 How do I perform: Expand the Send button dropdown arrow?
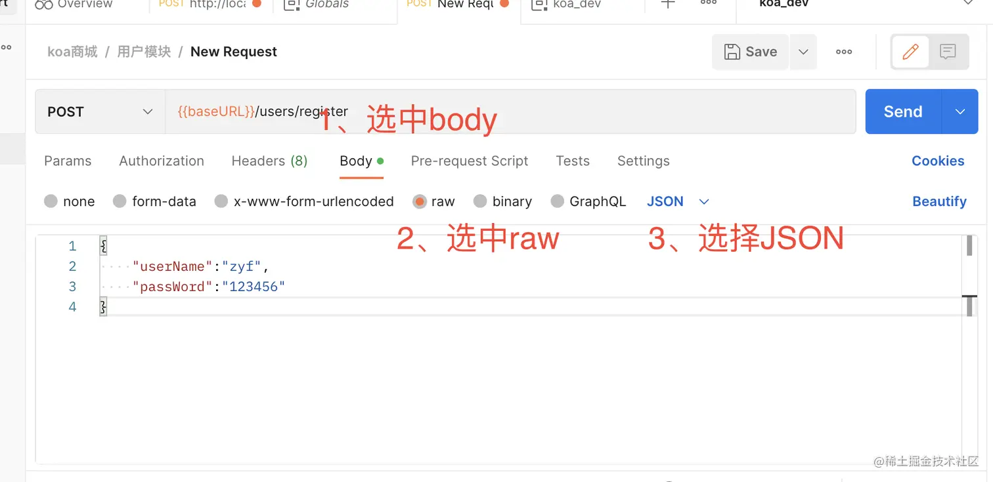click(x=960, y=111)
